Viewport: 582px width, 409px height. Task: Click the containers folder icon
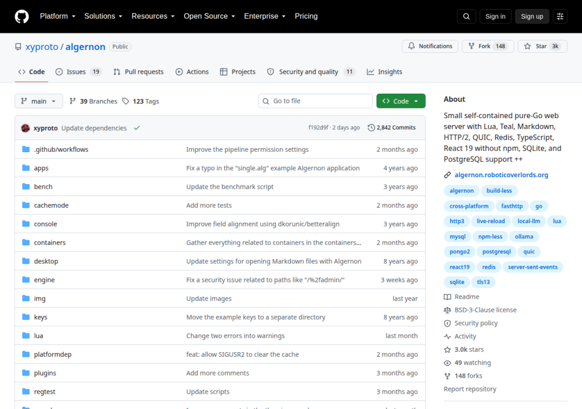pyautogui.click(x=26, y=243)
